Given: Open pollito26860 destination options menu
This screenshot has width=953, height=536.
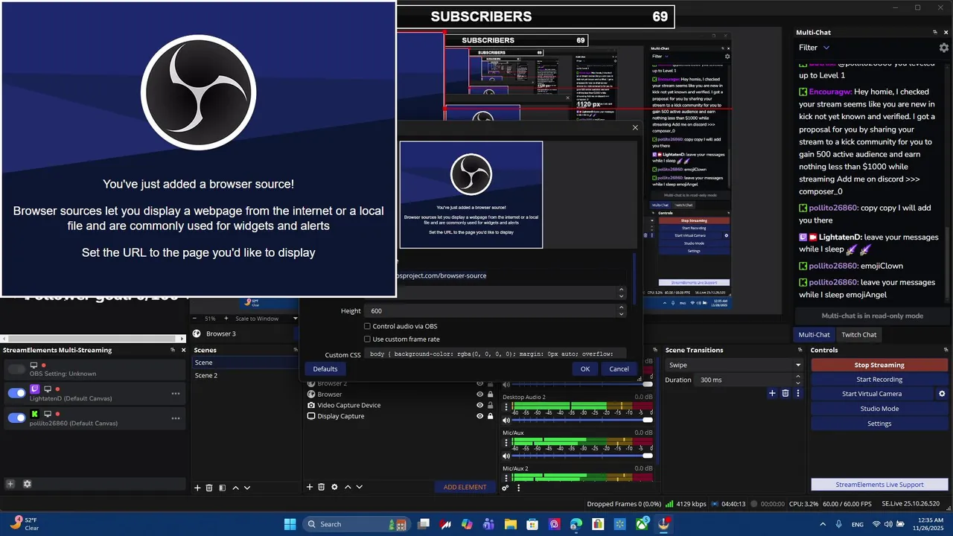Looking at the screenshot, I should (176, 418).
